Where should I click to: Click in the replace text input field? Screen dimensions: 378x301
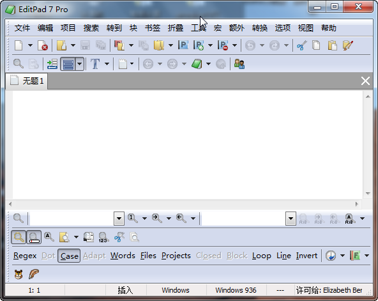243,219
